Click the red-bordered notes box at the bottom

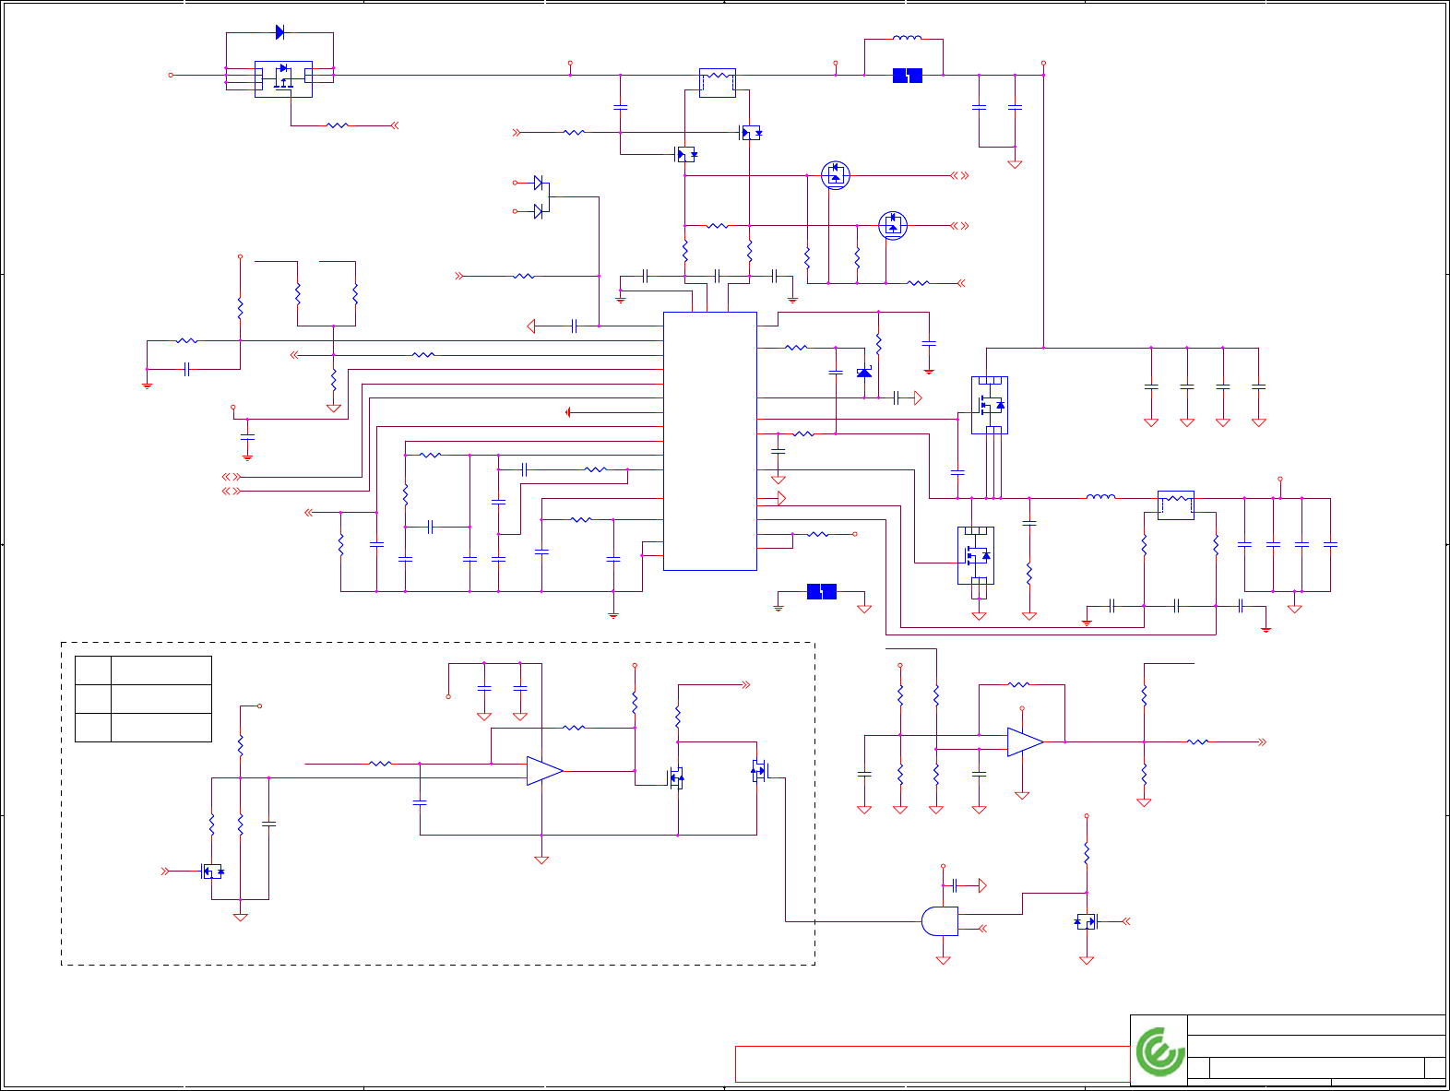click(933, 1064)
